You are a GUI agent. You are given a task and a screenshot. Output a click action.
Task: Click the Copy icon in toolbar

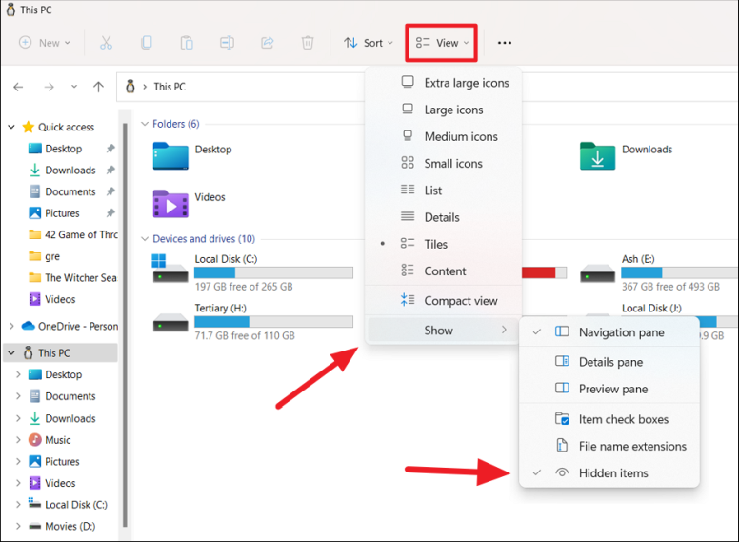coord(147,43)
